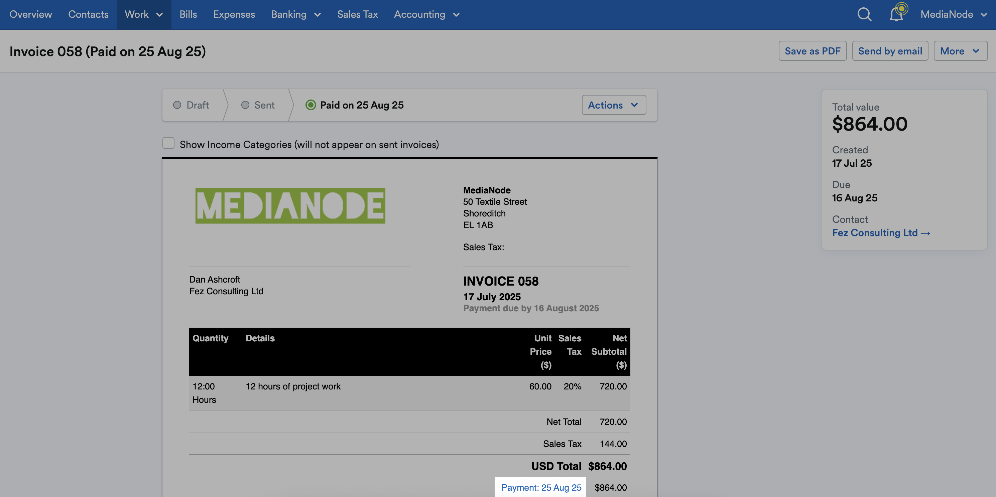Open the notifications bell icon
This screenshot has width=996, height=497.
896,15
